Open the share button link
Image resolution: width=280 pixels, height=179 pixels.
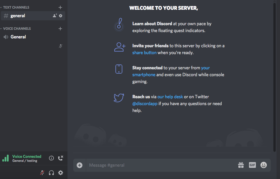coord(144,52)
